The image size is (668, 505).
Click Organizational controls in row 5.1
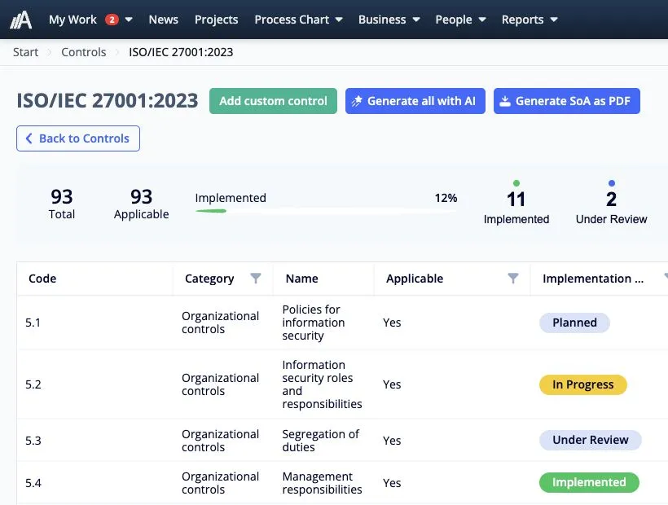pos(220,323)
